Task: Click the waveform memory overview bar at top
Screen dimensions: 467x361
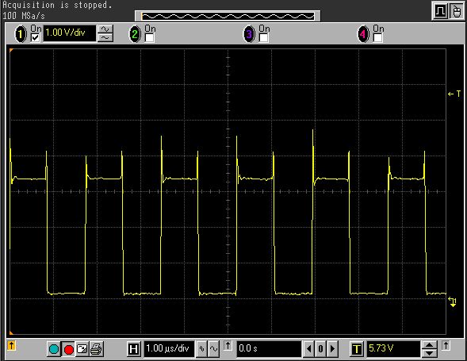Action: coord(228,16)
